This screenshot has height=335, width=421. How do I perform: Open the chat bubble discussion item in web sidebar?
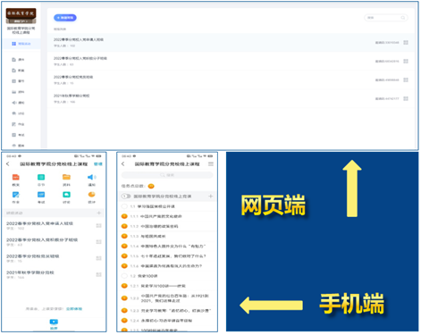(18, 113)
